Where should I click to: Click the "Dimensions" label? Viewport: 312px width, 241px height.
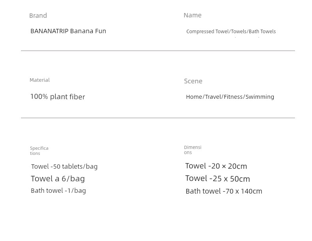(193, 150)
